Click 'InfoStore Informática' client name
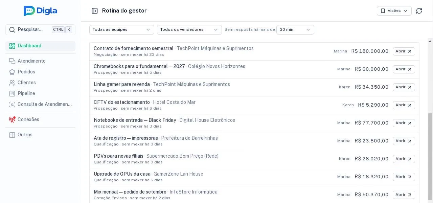Screen dimensions: 433x203 tap(193, 192)
